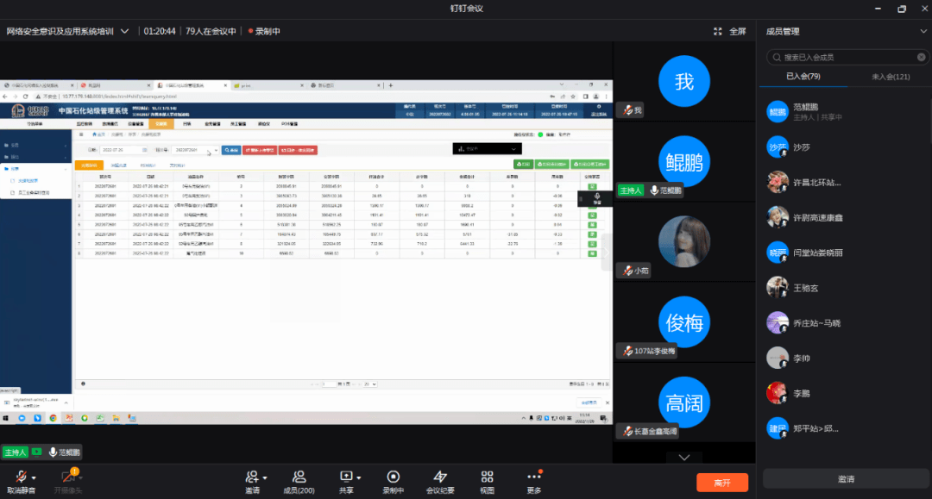Select member 许昌北环站 in the list
The width and height of the screenshot is (932, 499).
coord(844,182)
